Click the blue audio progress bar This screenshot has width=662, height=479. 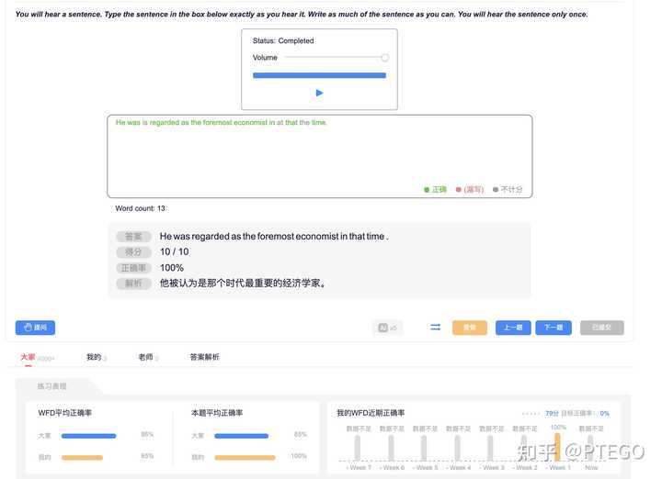coord(319,75)
